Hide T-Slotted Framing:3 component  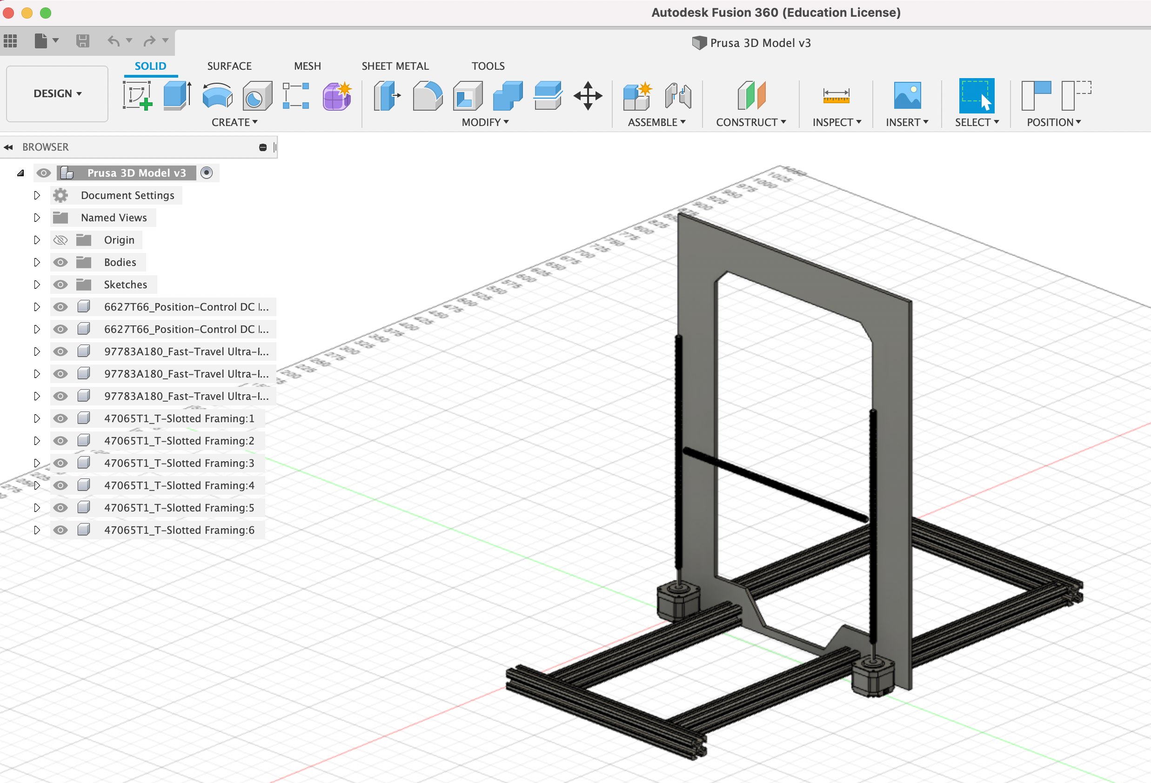pos(60,463)
